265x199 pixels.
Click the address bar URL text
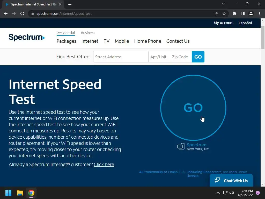click(x=64, y=13)
